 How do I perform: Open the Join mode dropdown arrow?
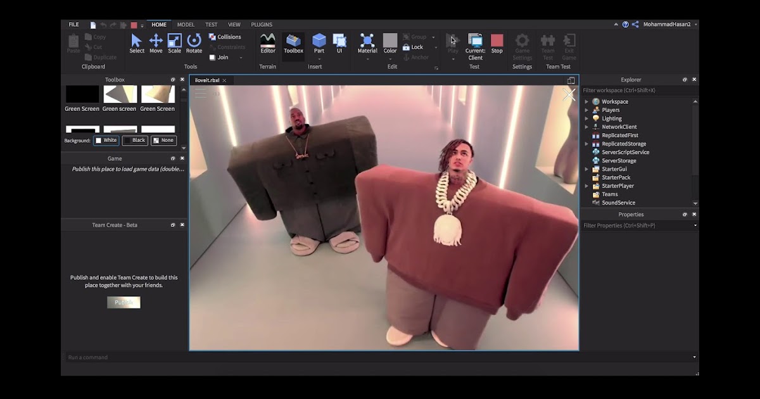tap(241, 58)
